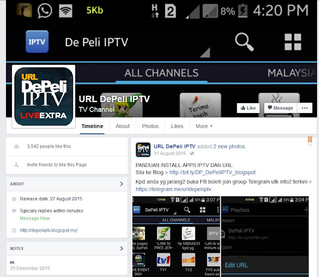The width and height of the screenshot is (319, 277).
Task: Open the magnifier search icon in cover
Action: coord(244,42)
